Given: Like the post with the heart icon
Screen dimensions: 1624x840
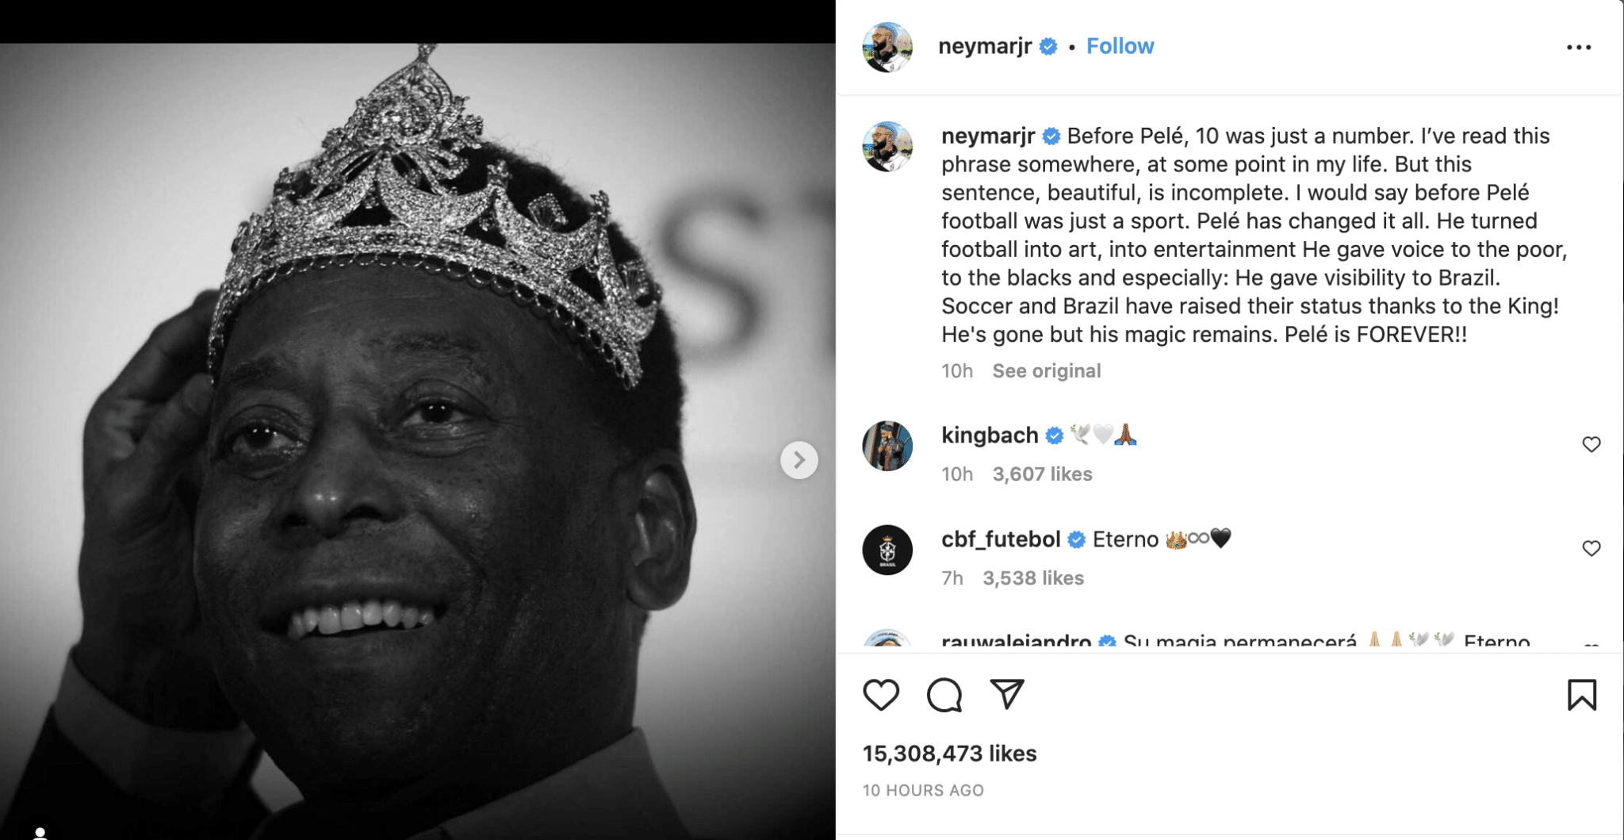Looking at the screenshot, I should click(881, 695).
